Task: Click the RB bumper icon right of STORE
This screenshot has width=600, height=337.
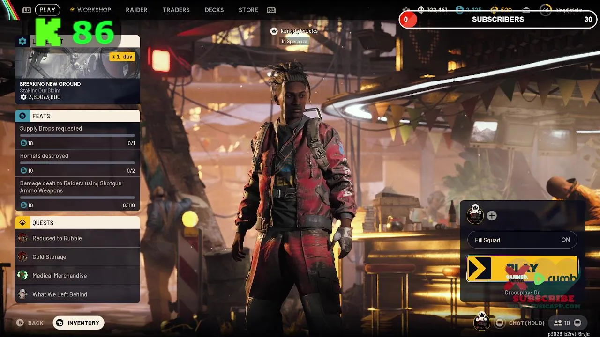Action: pyautogui.click(x=271, y=10)
